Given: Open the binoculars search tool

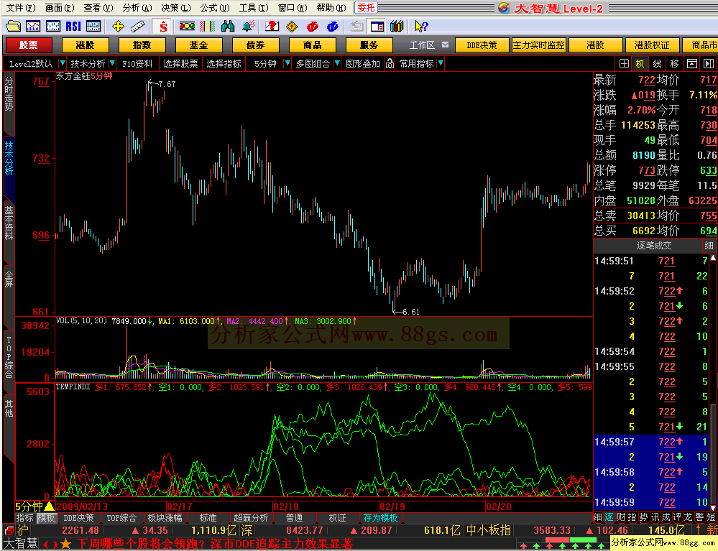Looking at the screenshot, I should click(x=228, y=26).
